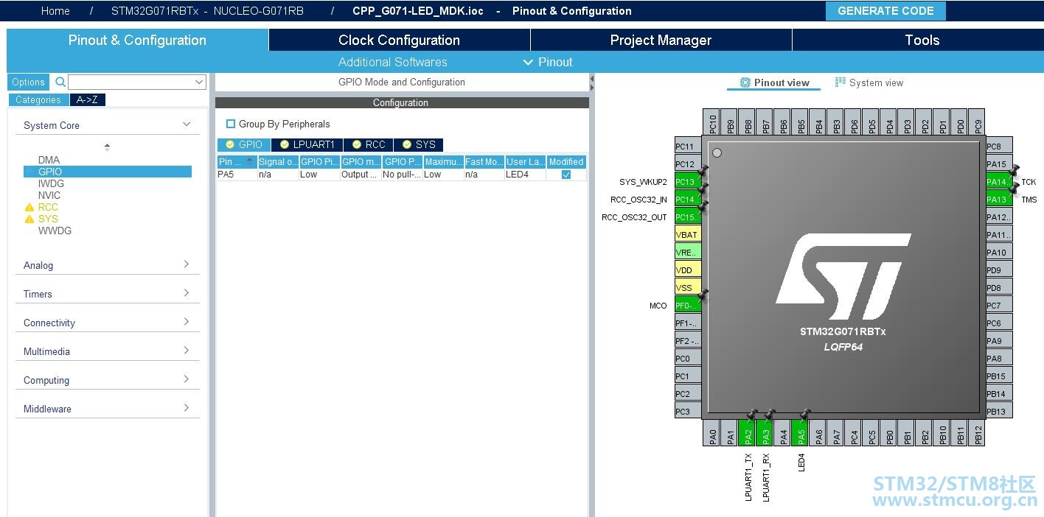Toggle Group By Peripherals checkbox
The width and height of the screenshot is (1044, 517).
(231, 124)
